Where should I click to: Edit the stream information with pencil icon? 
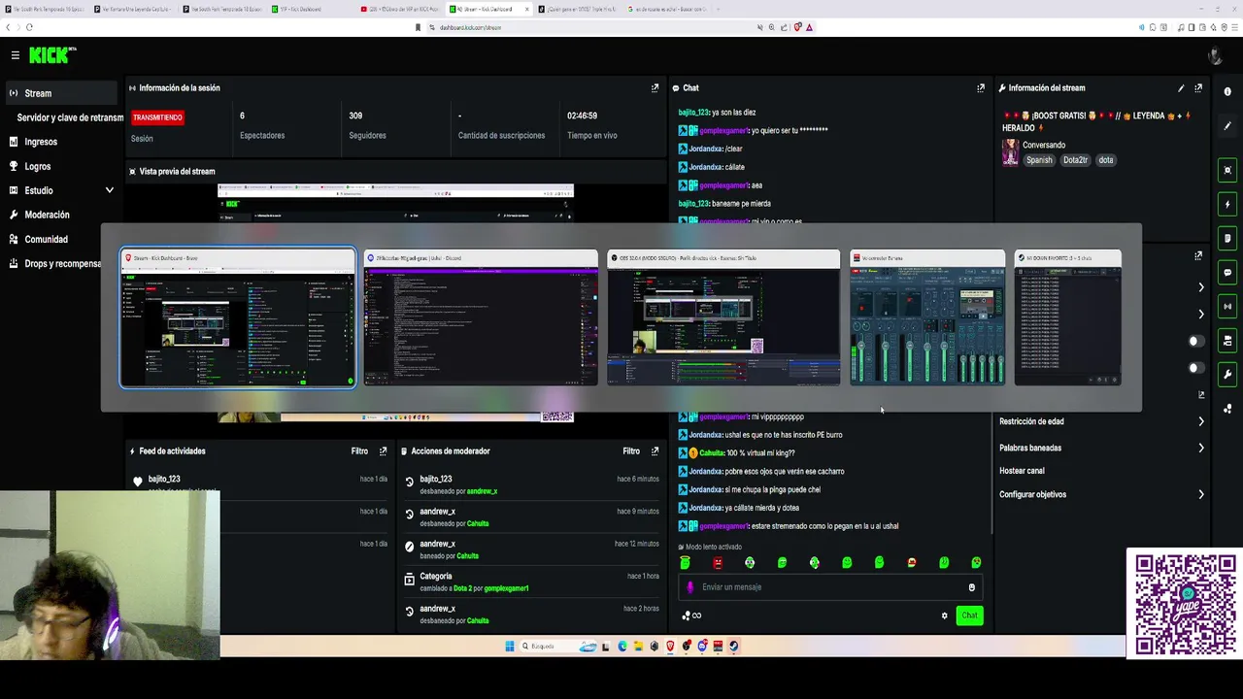point(1181,88)
